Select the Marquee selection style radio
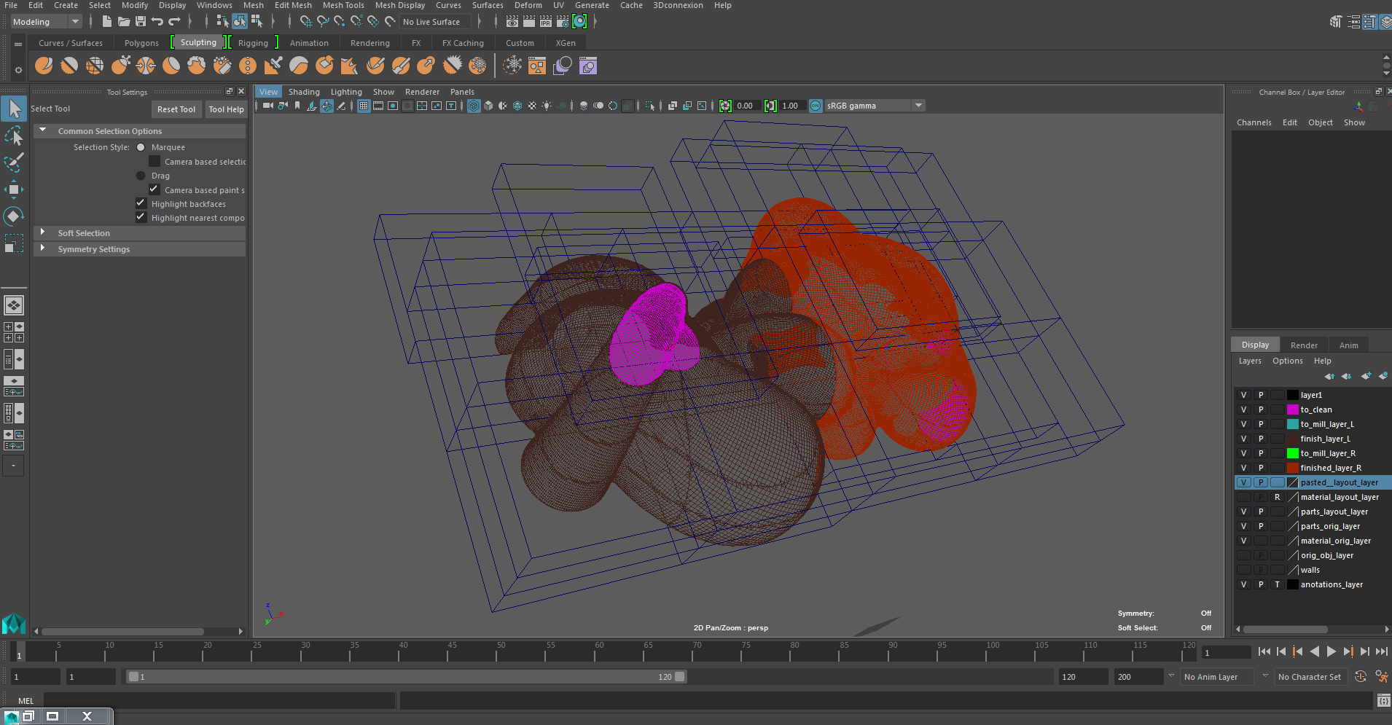 pyautogui.click(x=141, y=147)
